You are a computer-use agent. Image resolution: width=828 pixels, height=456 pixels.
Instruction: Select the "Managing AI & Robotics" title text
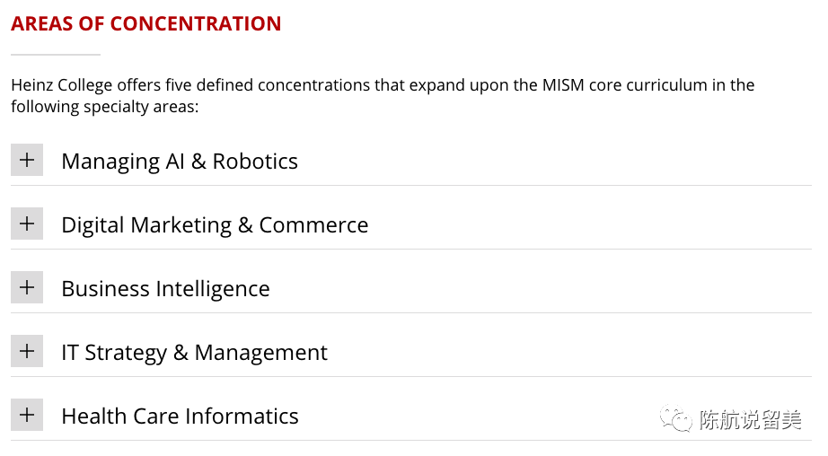[180, 162]
